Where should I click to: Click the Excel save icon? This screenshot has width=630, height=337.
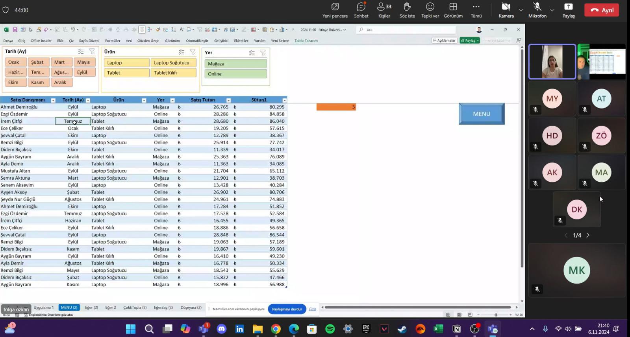click(15, 30)
